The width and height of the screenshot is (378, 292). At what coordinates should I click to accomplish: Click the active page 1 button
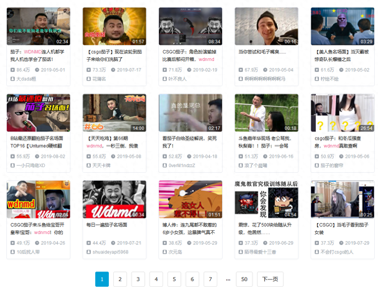(102, 279)
